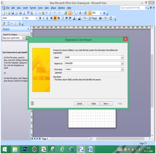This screenshot has width=156, height=154.
Task: Select the Connector tool
Action: coord(75,13)
